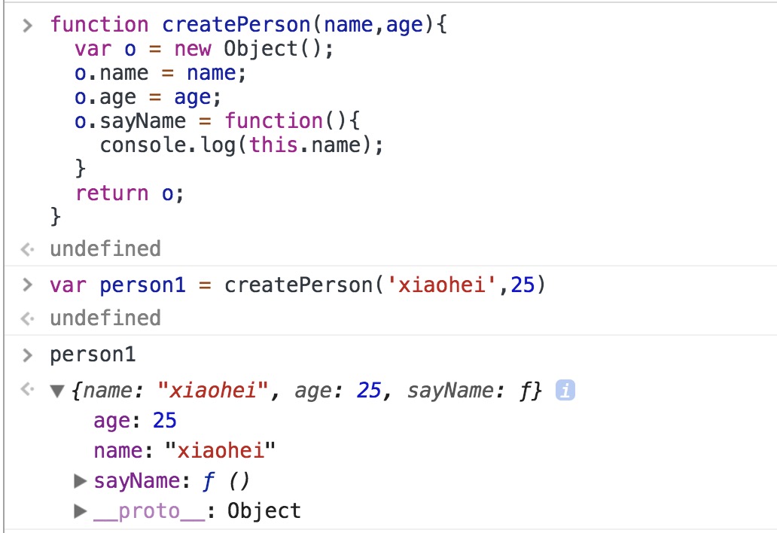Select the age: 25 property row

pos(135,420)
